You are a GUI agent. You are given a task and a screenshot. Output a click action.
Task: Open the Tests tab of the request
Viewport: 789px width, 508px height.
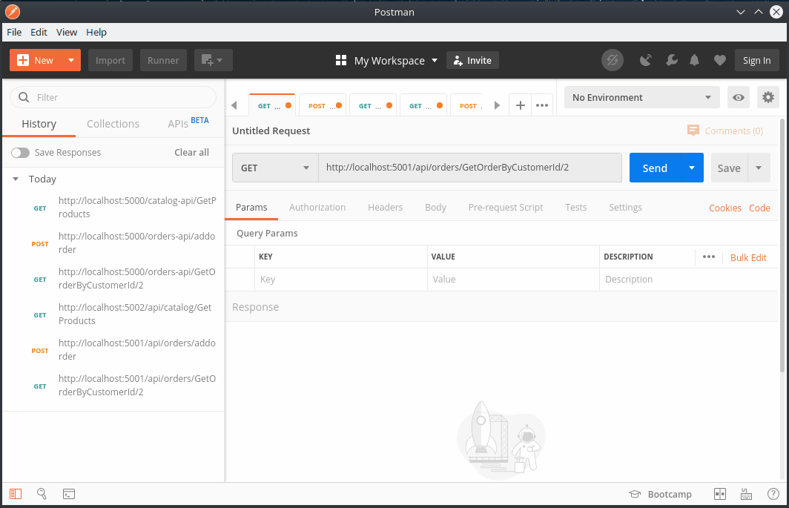(576, 208)
